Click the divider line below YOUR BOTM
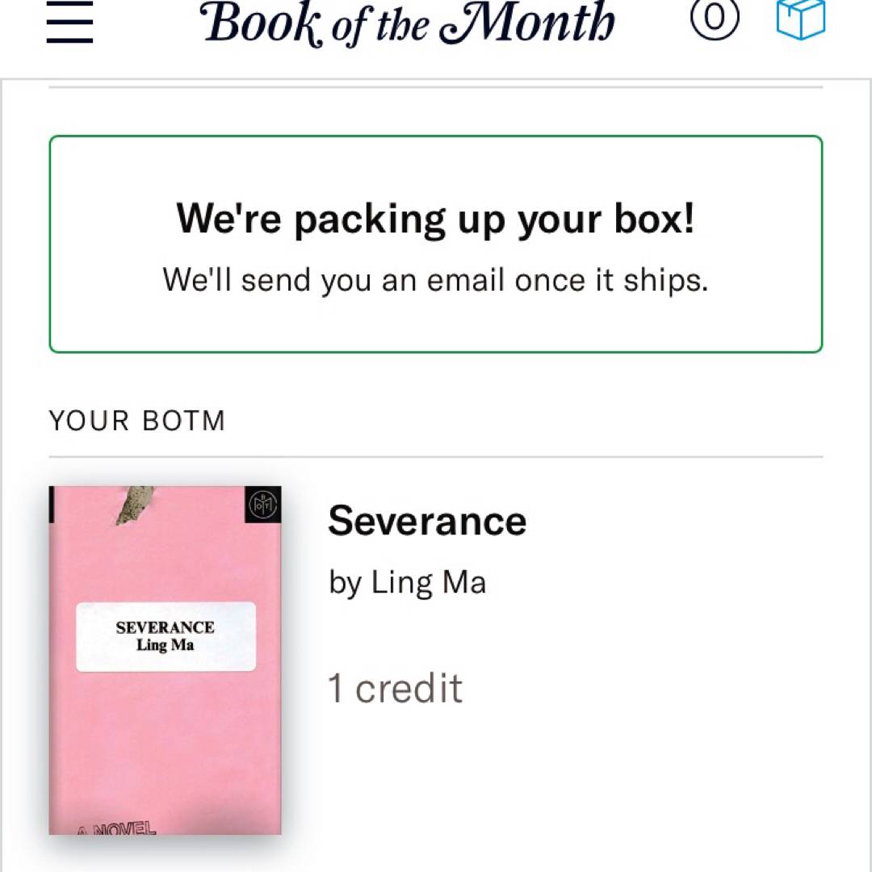The image size is (872, 872). pyautogui.click(x=435, y=457)
